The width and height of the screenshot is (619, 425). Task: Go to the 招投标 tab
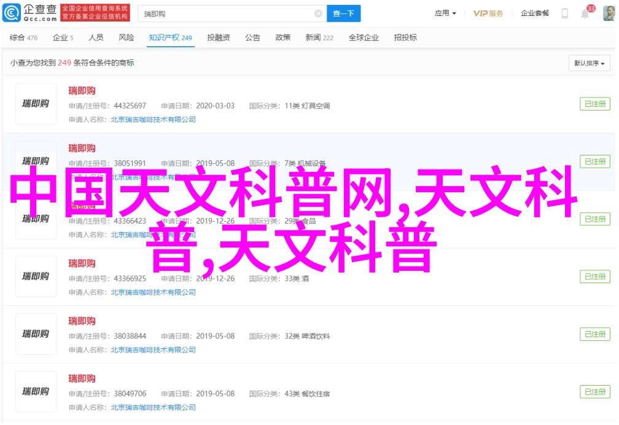point(405,37)
